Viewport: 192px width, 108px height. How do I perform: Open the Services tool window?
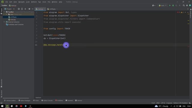[x=79, y=100]
